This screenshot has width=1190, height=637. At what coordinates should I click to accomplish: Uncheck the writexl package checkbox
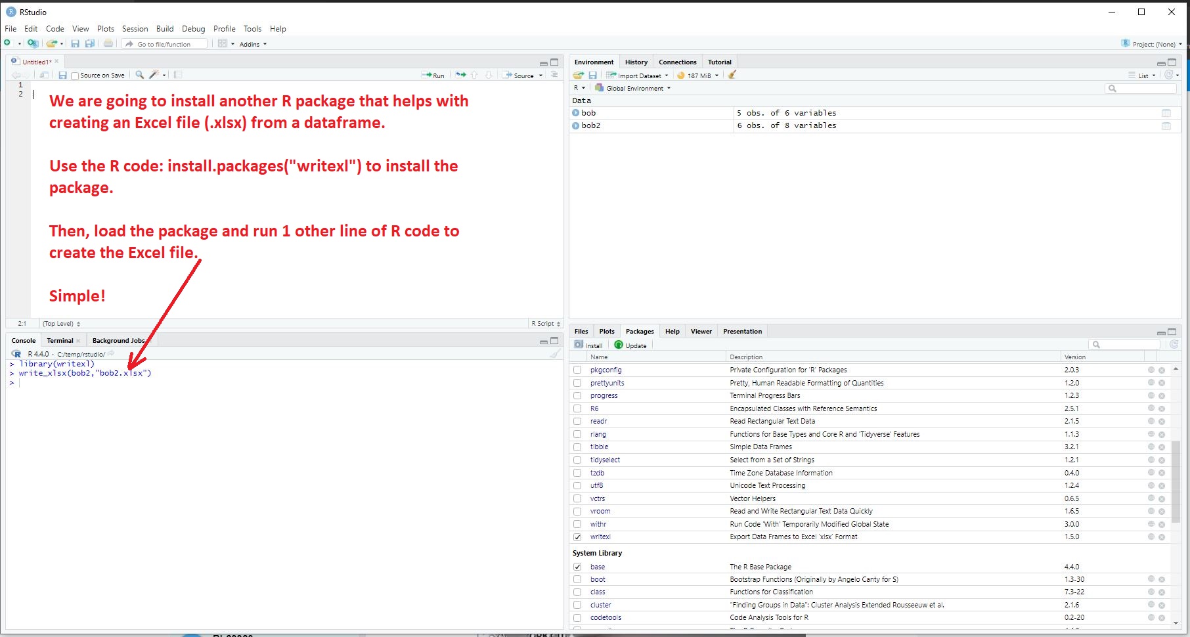577,537
